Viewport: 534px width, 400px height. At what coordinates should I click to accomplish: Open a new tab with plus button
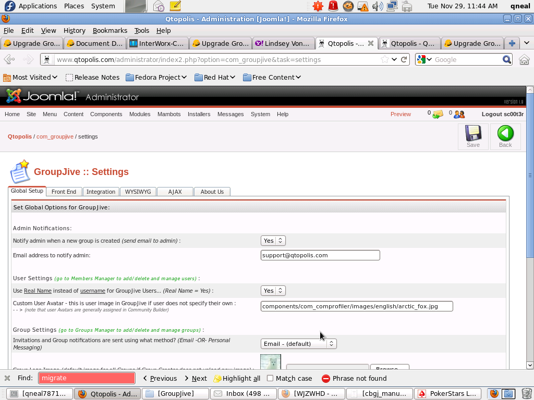[x=512, y=43]
